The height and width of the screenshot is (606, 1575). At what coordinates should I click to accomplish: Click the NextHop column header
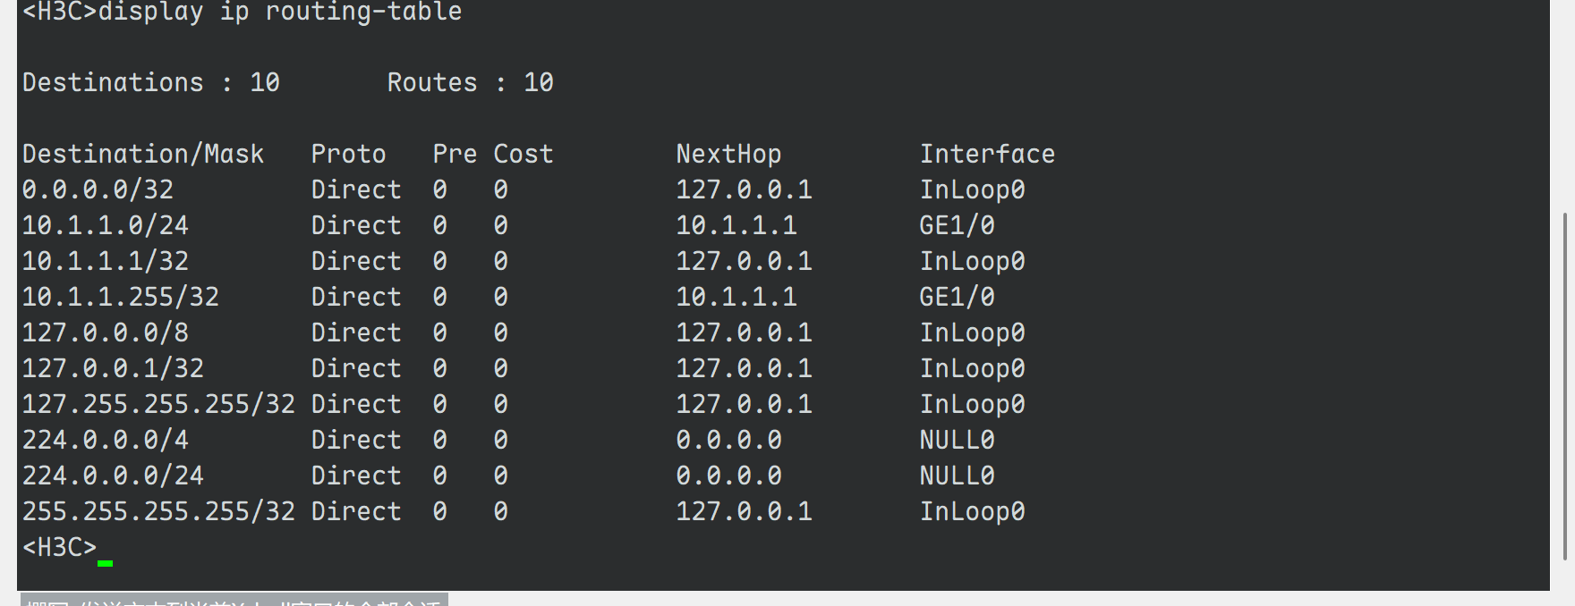click(x=728, y=154)
